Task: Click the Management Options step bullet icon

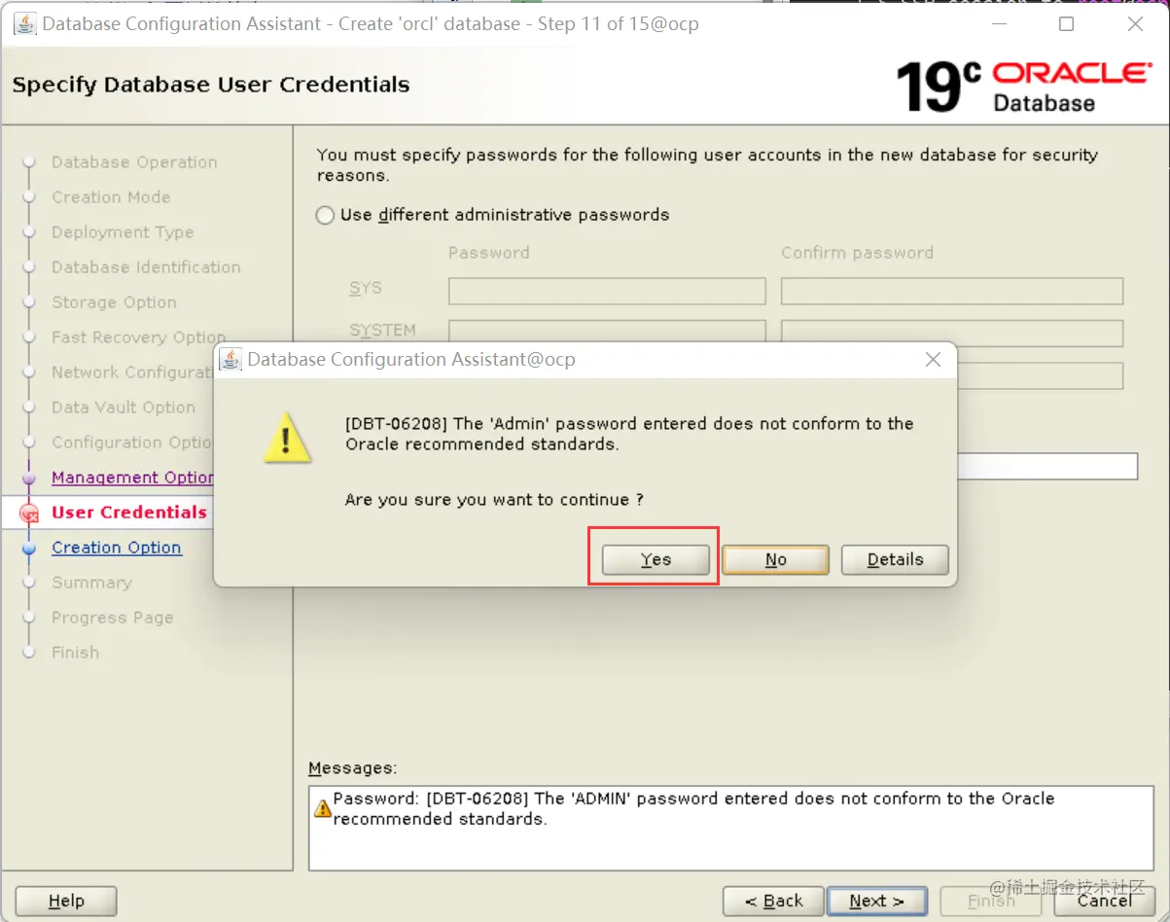Action: pyautogui.click(x=29, y=478)
